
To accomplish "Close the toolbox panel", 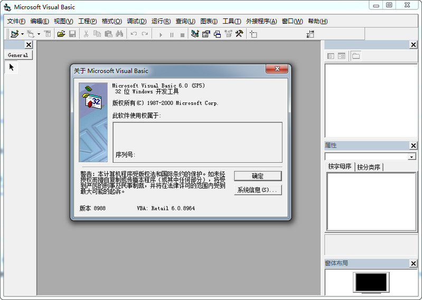I will point(29,44).
